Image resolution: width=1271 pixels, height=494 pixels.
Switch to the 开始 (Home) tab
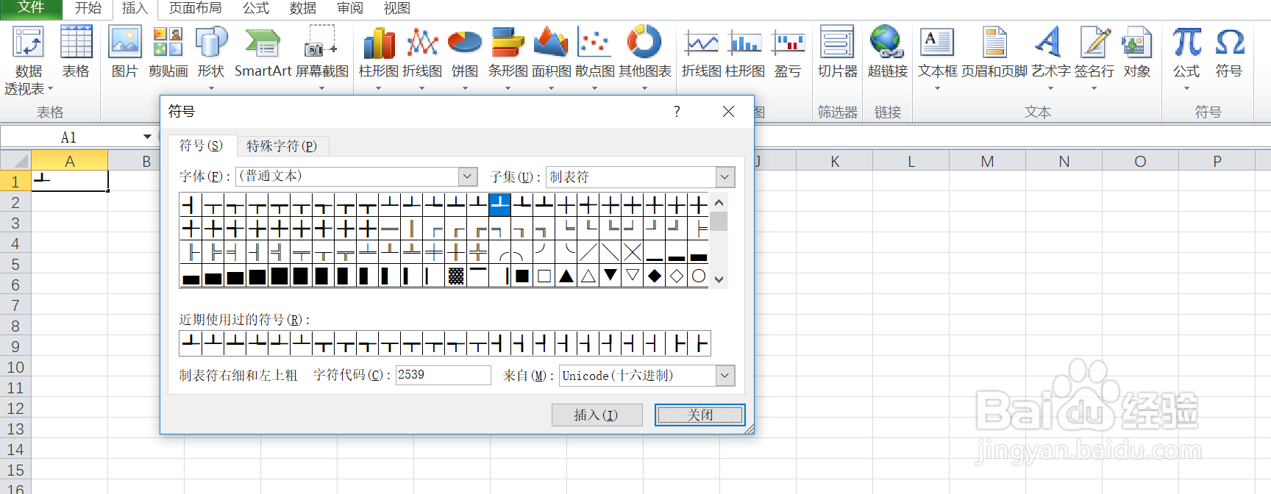point(88,8)
